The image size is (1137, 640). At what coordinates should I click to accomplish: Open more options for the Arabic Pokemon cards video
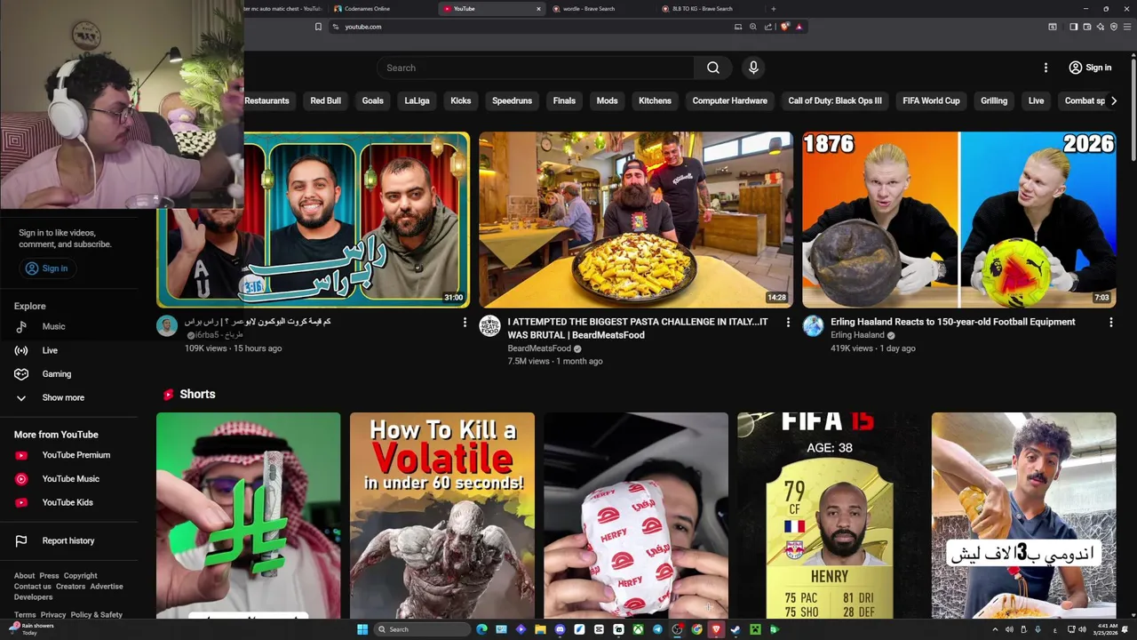(465, 323)
